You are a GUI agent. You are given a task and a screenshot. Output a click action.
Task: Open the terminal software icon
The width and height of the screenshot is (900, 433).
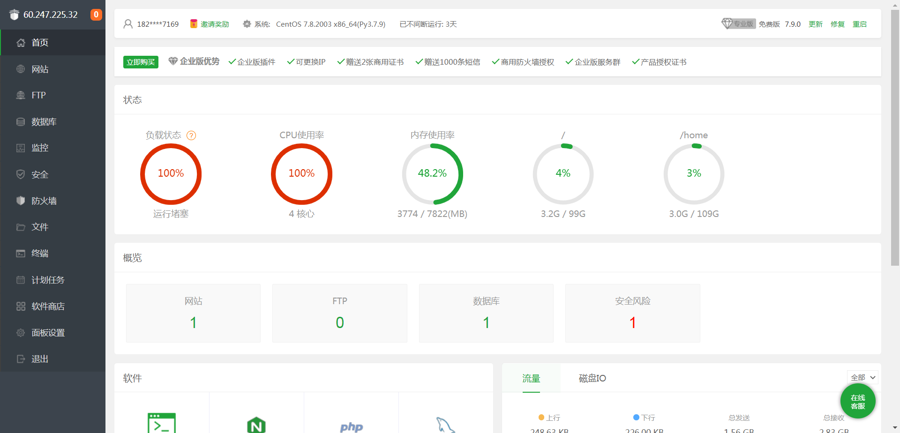pyautogui.click(x=162, y=423)
